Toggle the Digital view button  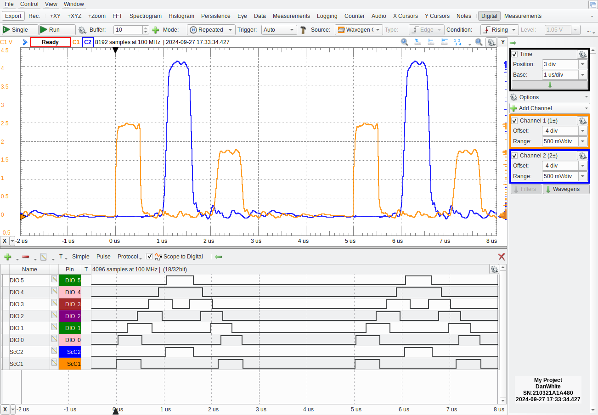489,16
